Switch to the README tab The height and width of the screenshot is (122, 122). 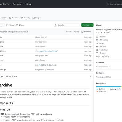coord(2,76)
